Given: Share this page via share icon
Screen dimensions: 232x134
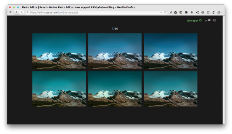Looking at the screenshot, I should 197,12.
